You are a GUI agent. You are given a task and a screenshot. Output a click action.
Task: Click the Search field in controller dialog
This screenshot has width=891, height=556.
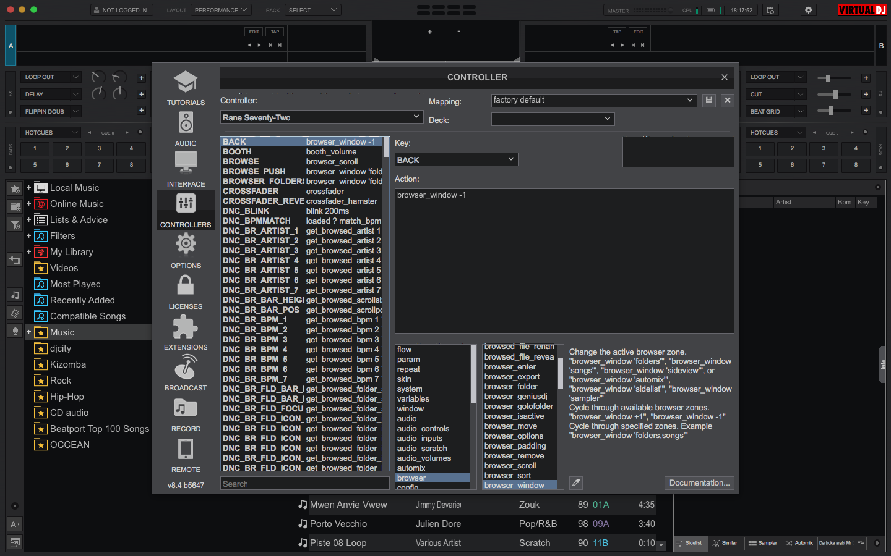(305, 484)
